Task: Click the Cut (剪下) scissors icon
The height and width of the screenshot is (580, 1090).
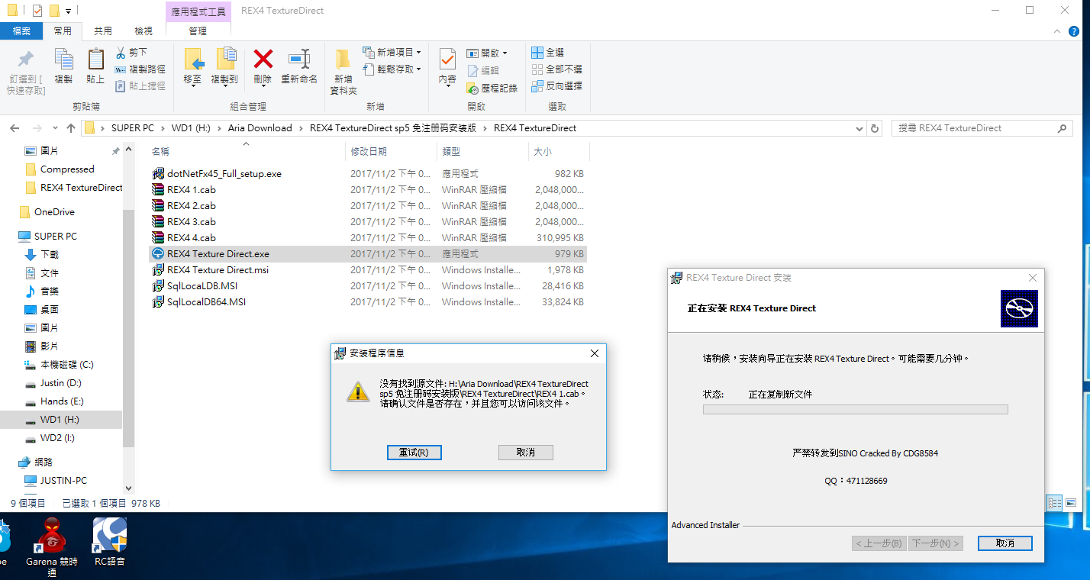Action: coord(121,53)
